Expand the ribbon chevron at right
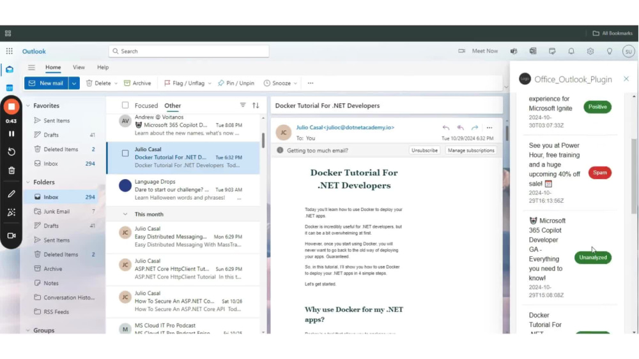 (506, 87)
